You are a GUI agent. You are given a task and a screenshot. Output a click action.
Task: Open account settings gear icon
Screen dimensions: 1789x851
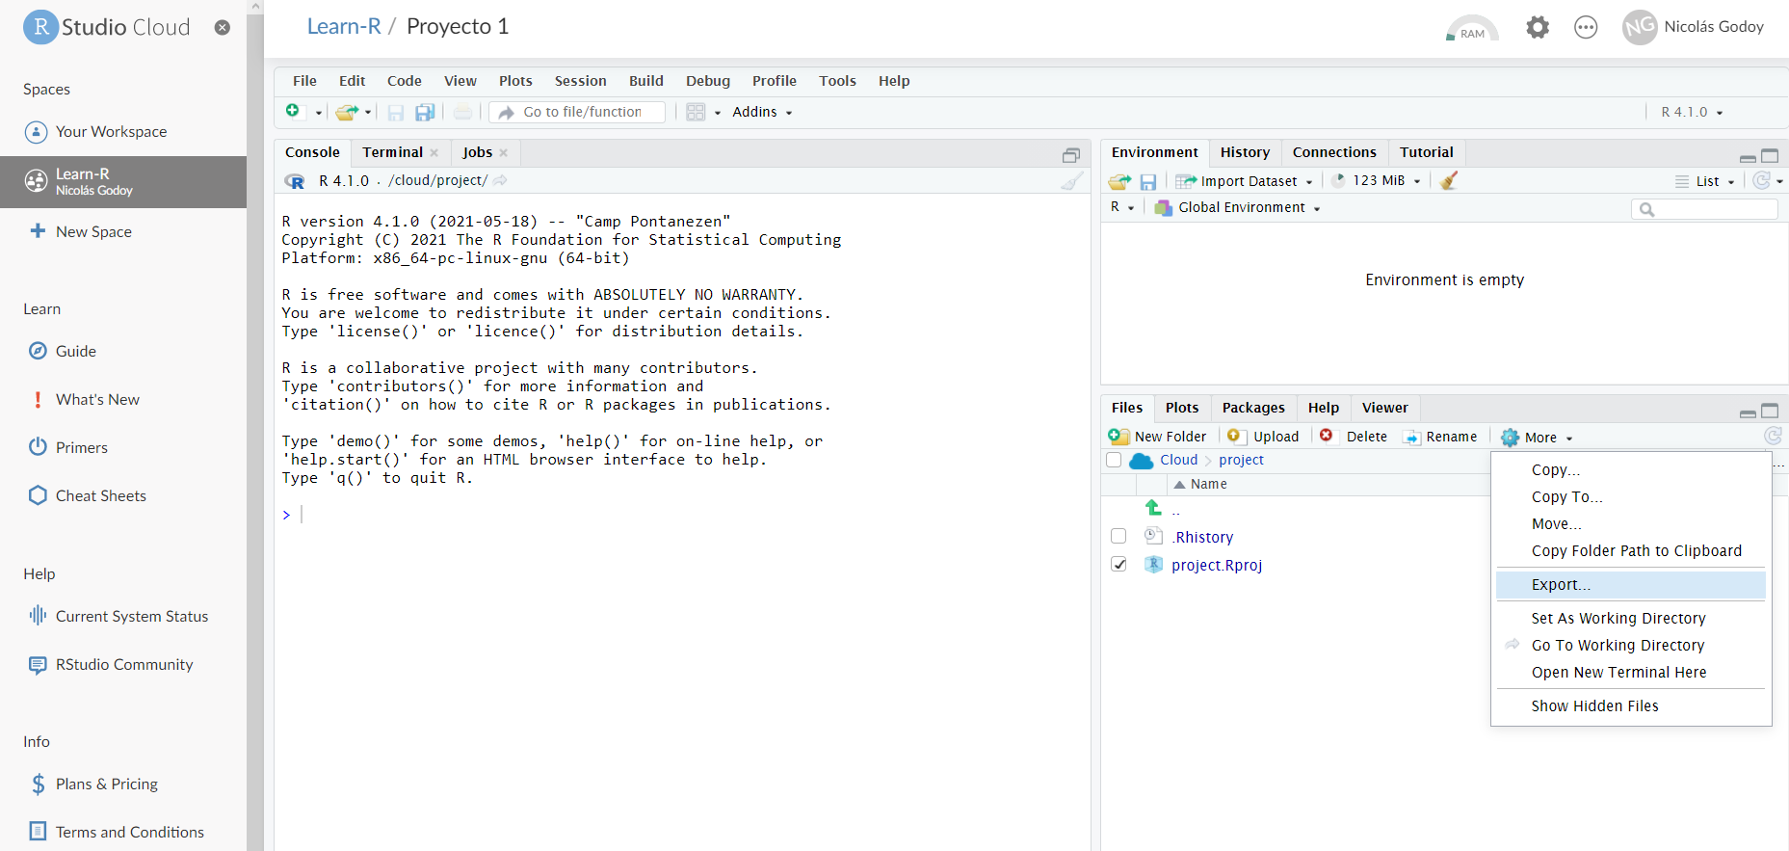[x=1538, y=28]
